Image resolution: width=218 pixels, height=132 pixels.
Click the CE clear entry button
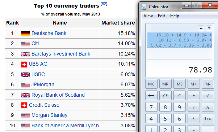pos(165,96)
